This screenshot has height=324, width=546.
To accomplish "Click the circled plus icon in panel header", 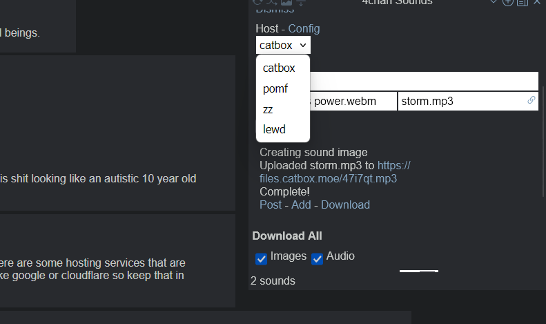I will [x=508, y=2].
